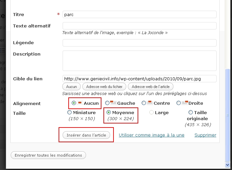Choose the Centre alignment radio option
Screen dimensions: 232x170
click(x=144, y=103)
